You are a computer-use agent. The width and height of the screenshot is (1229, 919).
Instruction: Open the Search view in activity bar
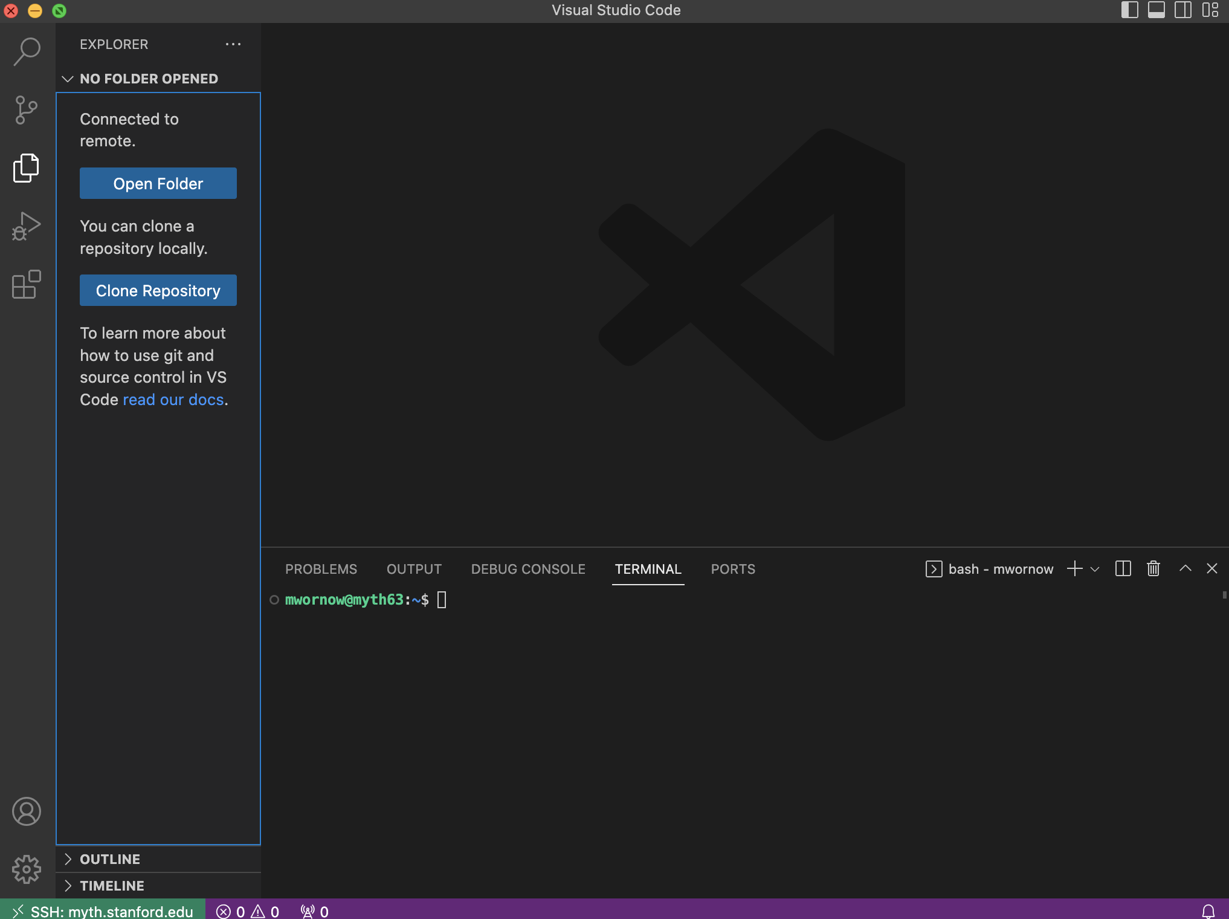[27, 51]
